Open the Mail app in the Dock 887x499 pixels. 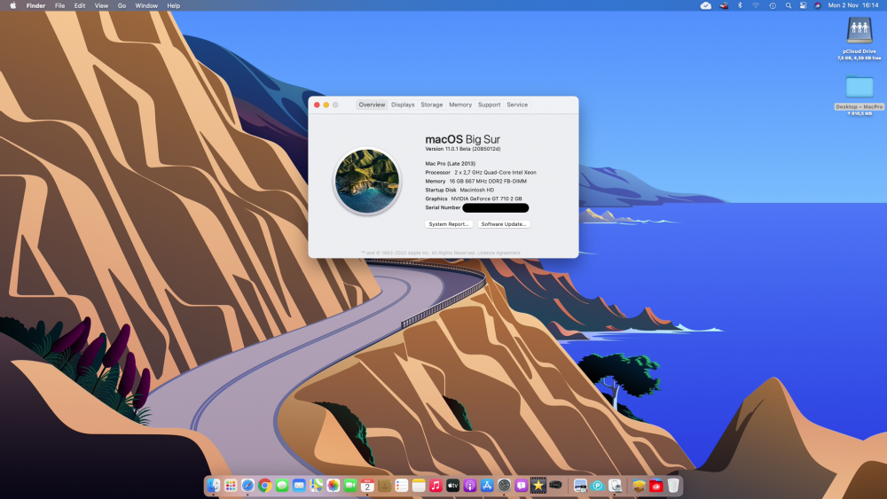click(x=299, y=485)
